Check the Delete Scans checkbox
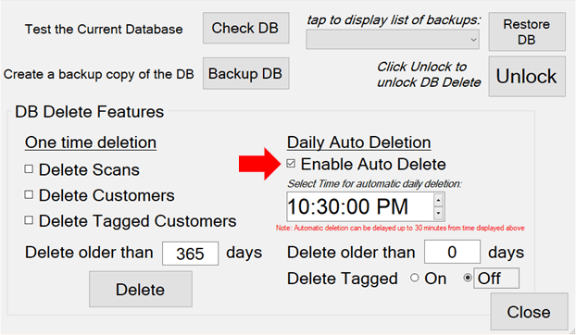The height and width of the screenshot is (335, 576). (x=29, y=169)
